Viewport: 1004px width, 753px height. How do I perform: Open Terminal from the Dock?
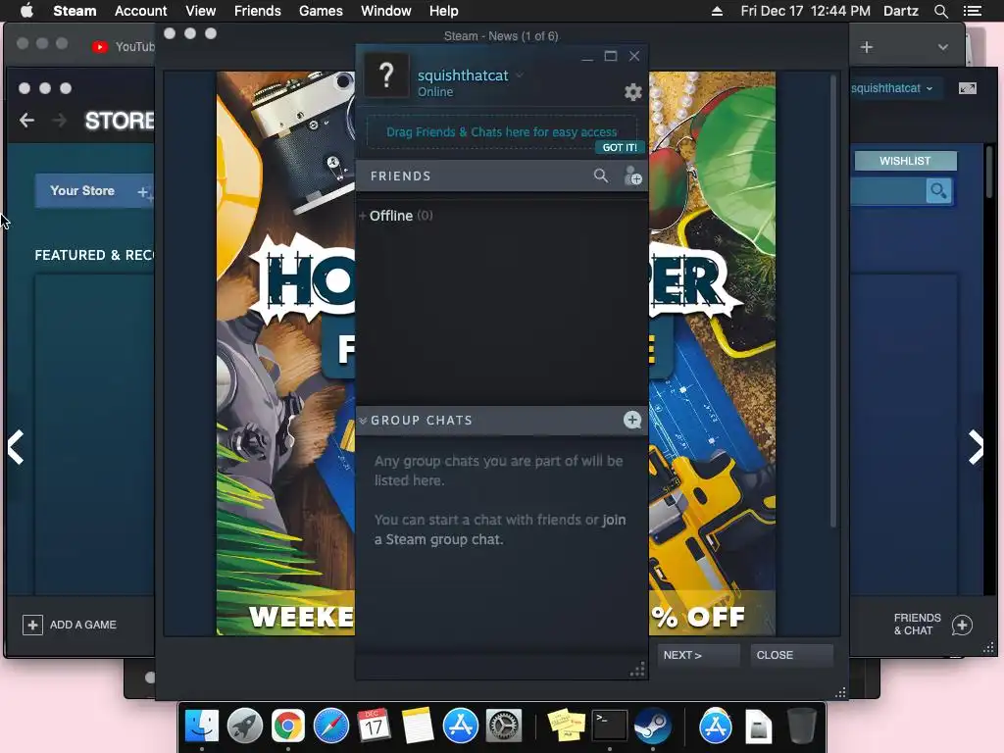[x=609, y=726]
